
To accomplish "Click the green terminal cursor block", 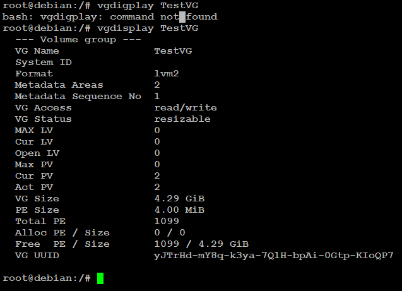I will [x=100, y=278].
